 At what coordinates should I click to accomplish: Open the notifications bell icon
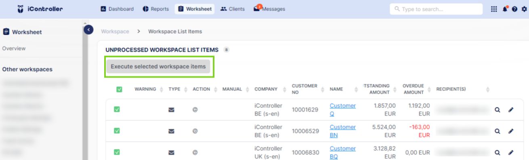(505, 9)
